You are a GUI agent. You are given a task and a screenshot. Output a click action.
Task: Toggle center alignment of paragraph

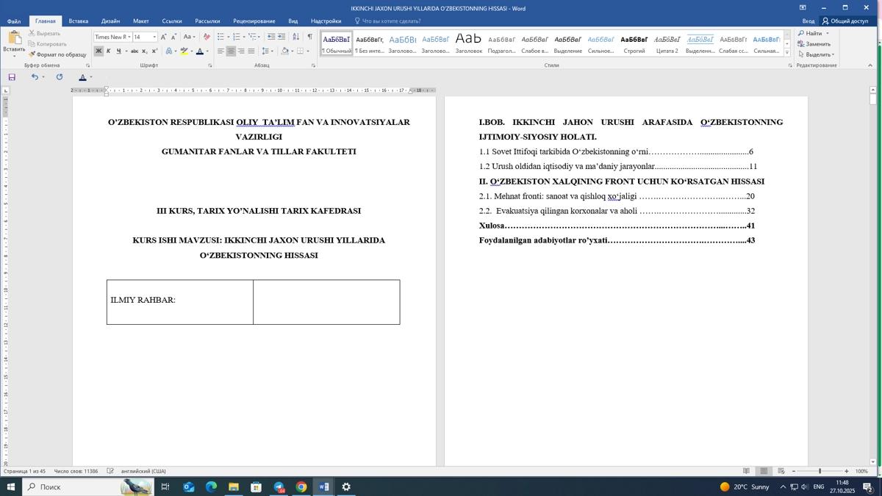point(231,51)
